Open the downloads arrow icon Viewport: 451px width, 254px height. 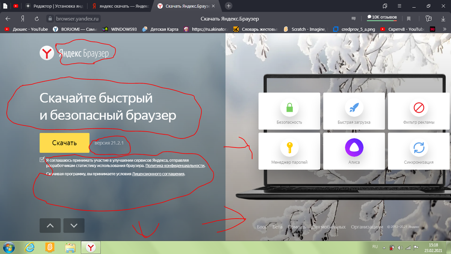click(x=443, y=18)
